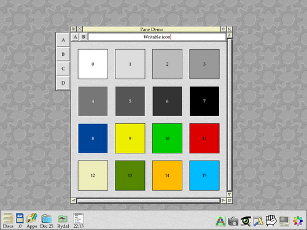The height and width of the screenshot is (230, 307).
Task: Activate toolbar button A beside writable field
Action: (75, 37)
